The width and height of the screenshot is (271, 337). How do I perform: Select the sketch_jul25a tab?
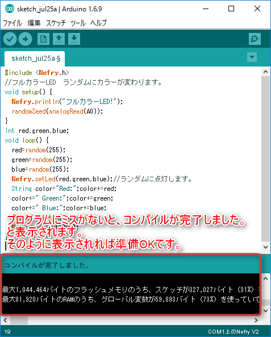(x=35, y=59)
